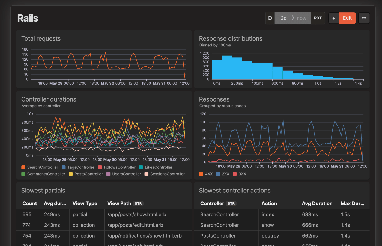382x246 pixels.
Task: Toggle FollowsController legend swatch
Action: pos(100,167)
